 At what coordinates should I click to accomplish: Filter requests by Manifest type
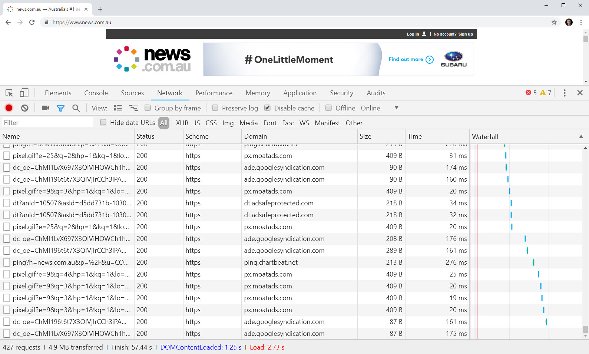pyautogui.click(x=327, y=123)
